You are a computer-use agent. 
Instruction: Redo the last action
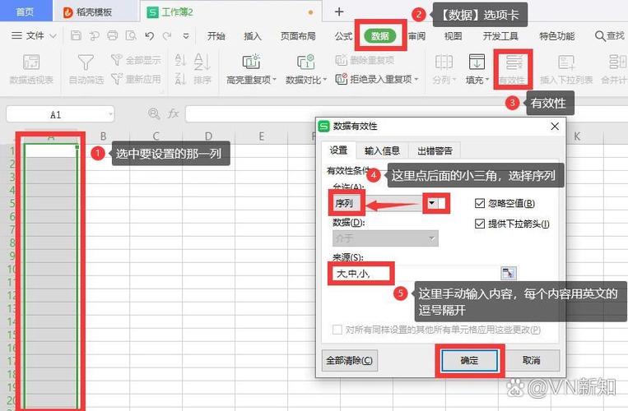(167, 36)
